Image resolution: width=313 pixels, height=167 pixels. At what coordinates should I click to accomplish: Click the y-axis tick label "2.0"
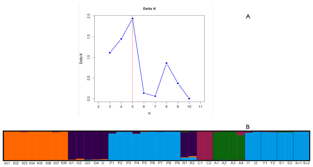(x=88, y=16)
